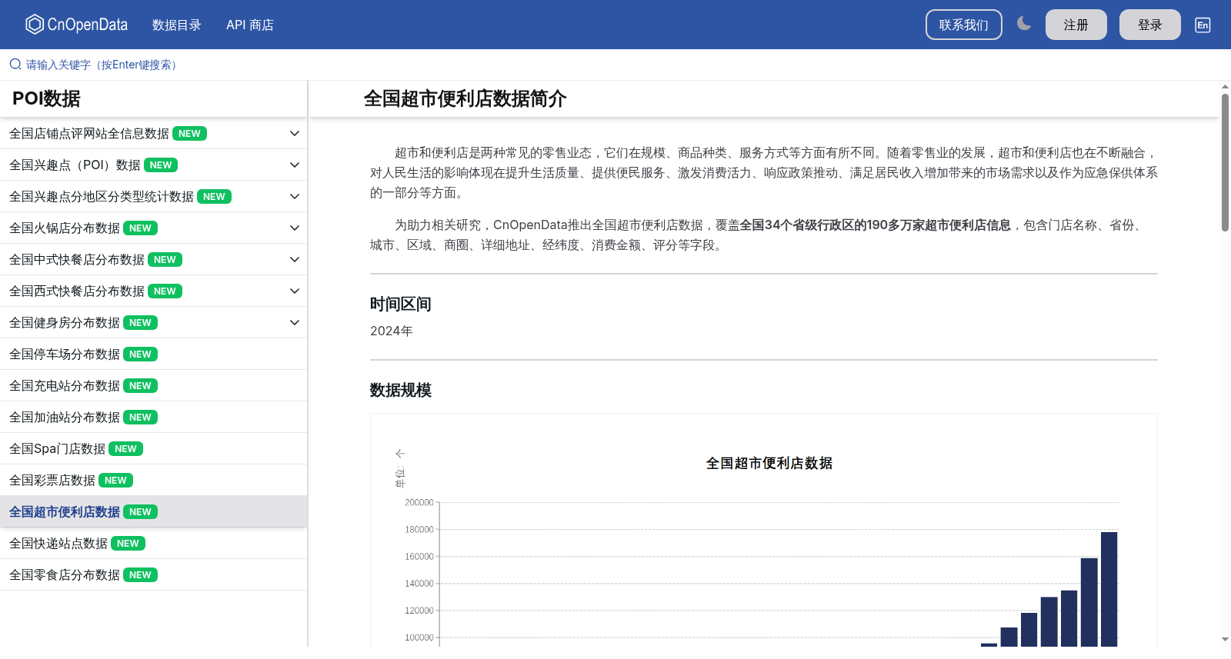Viewport: 1231px width, 659px height.
Task: Click the POI数据 sidebar heading
Action: click(x=46, y=98)
